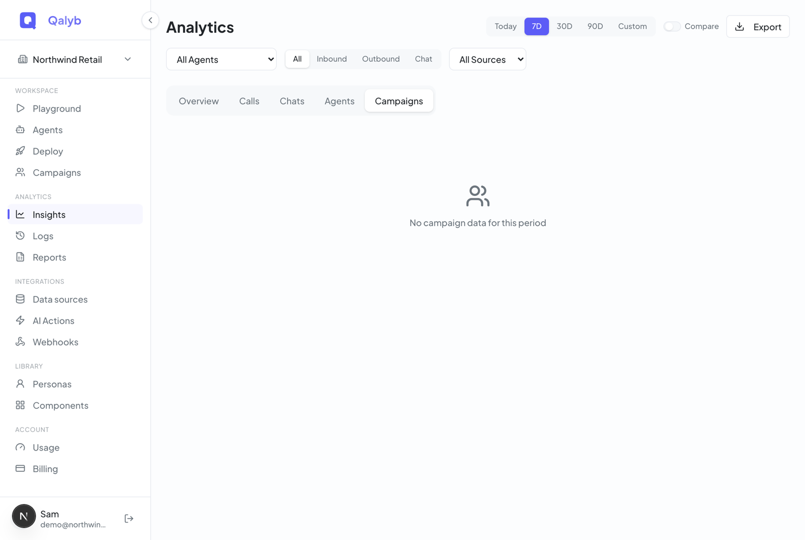Open the Custom date range option
Viewport: 805px width, 540px height.
point(632,26)
